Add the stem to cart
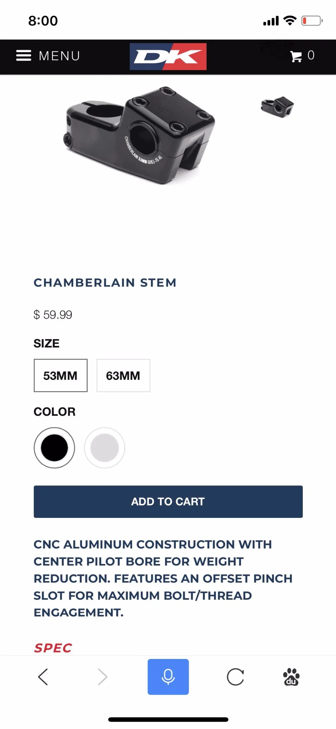This screenshot has width=336, height=729. pos(168,502)
